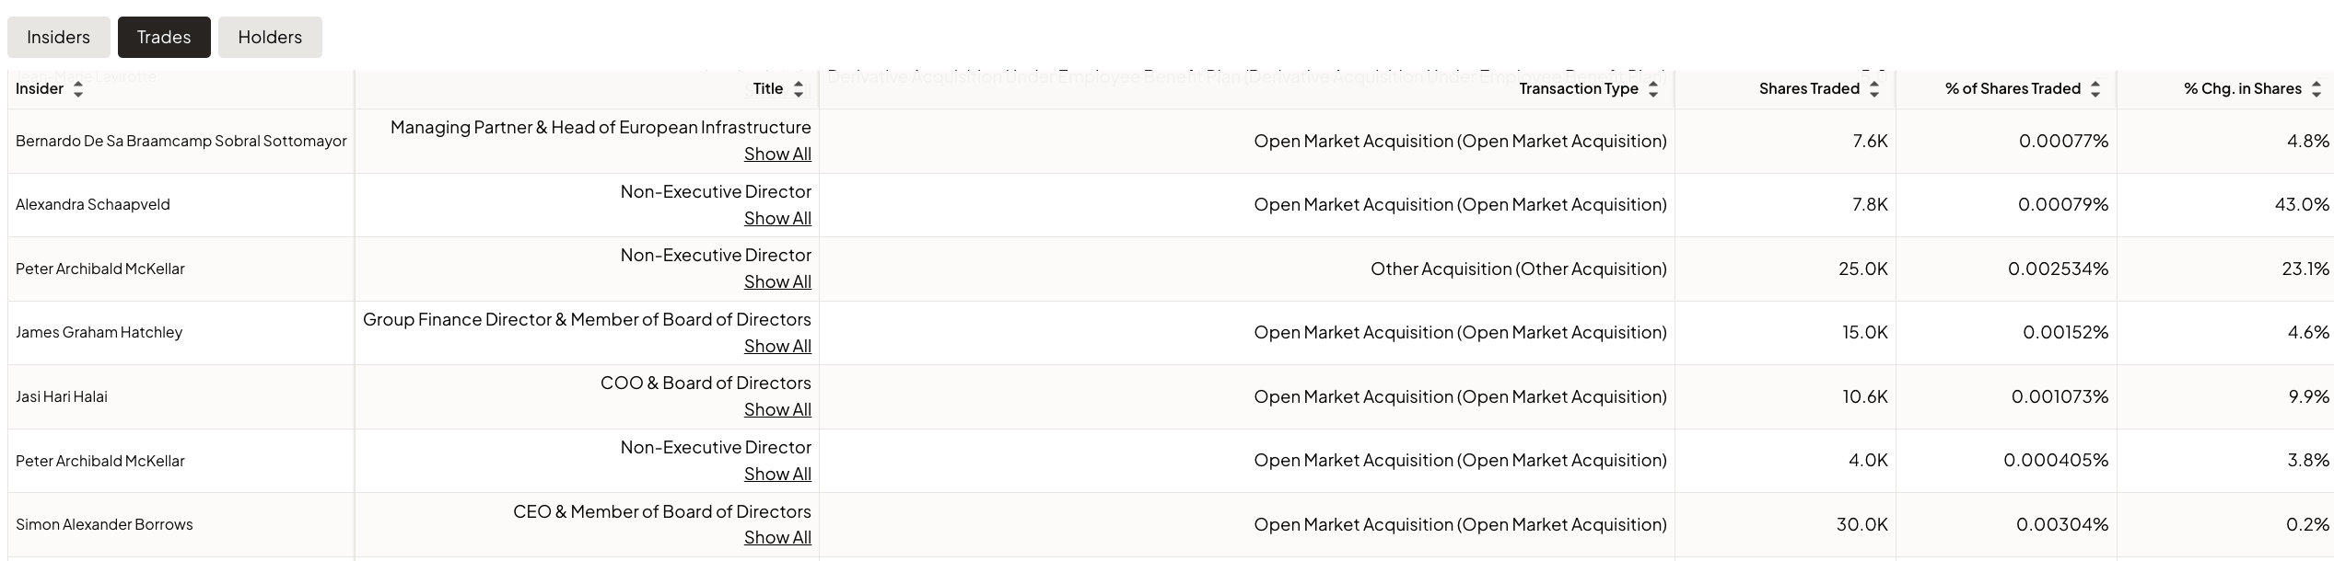This screenshot has height=561, width=2334.
Task: Show All titles for James Graham Hatchley
Action: click(x=777, y=346)
